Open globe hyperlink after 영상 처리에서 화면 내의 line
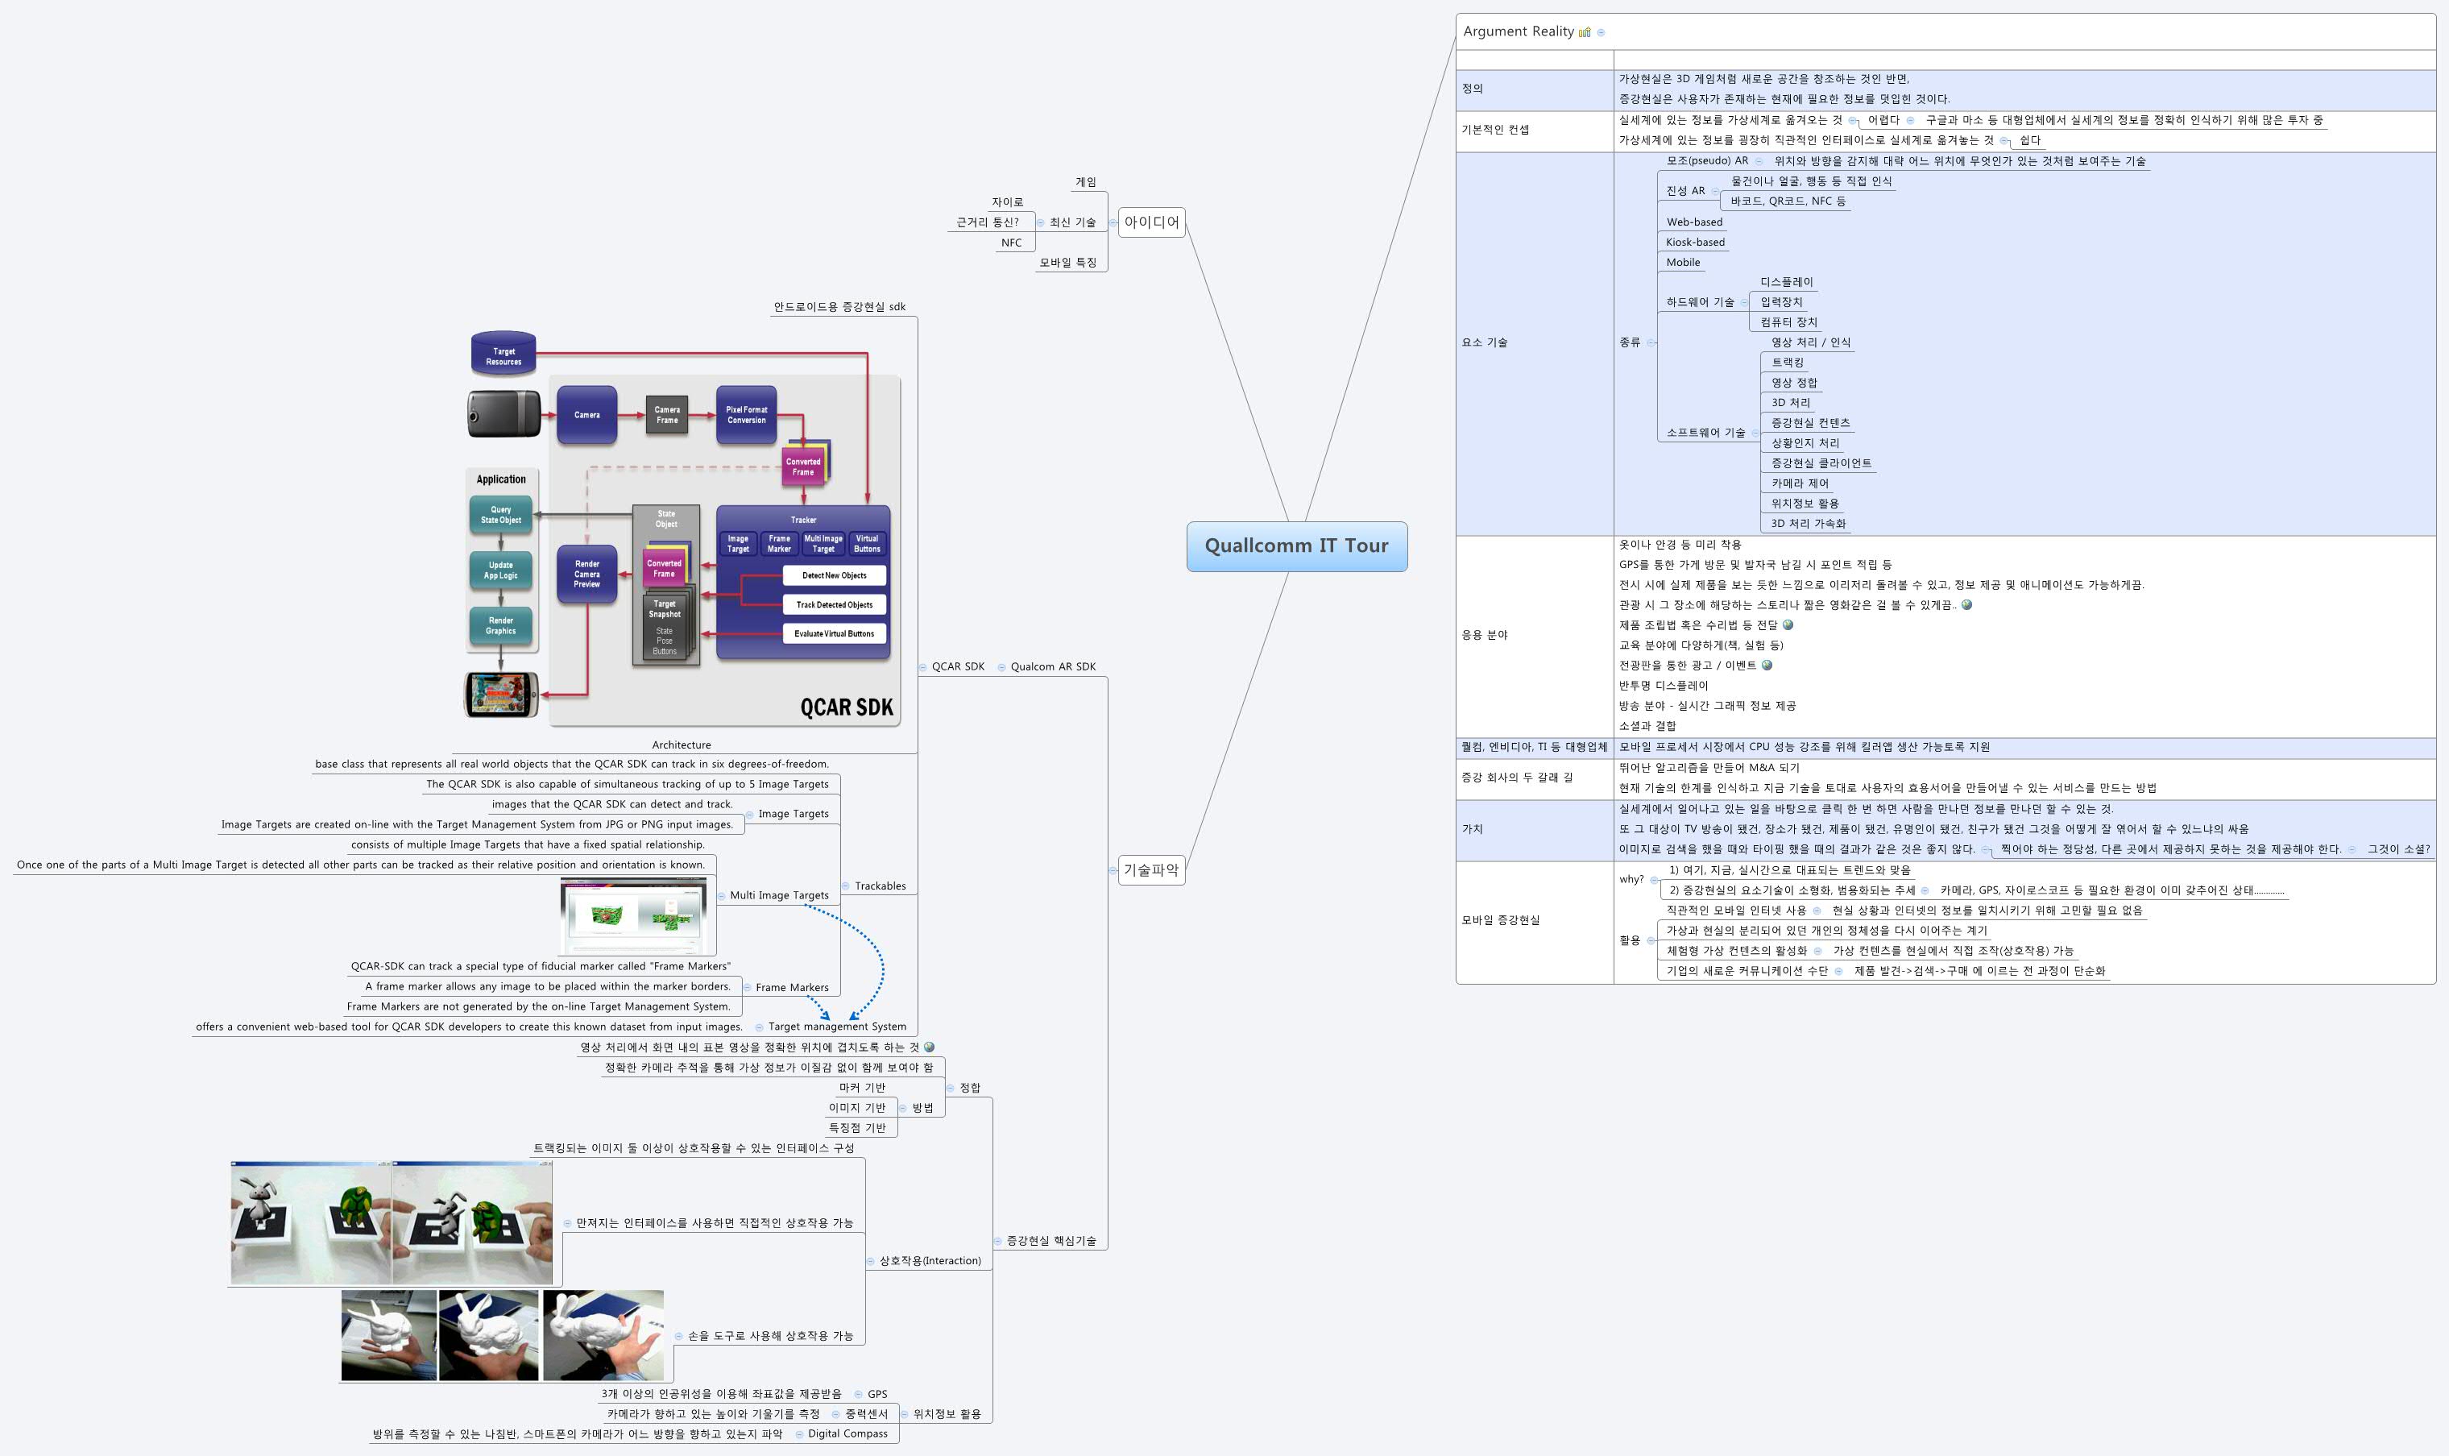 tap(929, 1047)
